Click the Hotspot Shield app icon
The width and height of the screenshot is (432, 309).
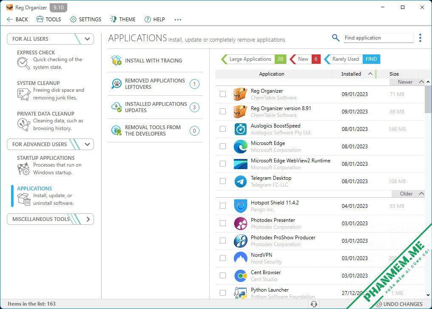pos(241,206)
